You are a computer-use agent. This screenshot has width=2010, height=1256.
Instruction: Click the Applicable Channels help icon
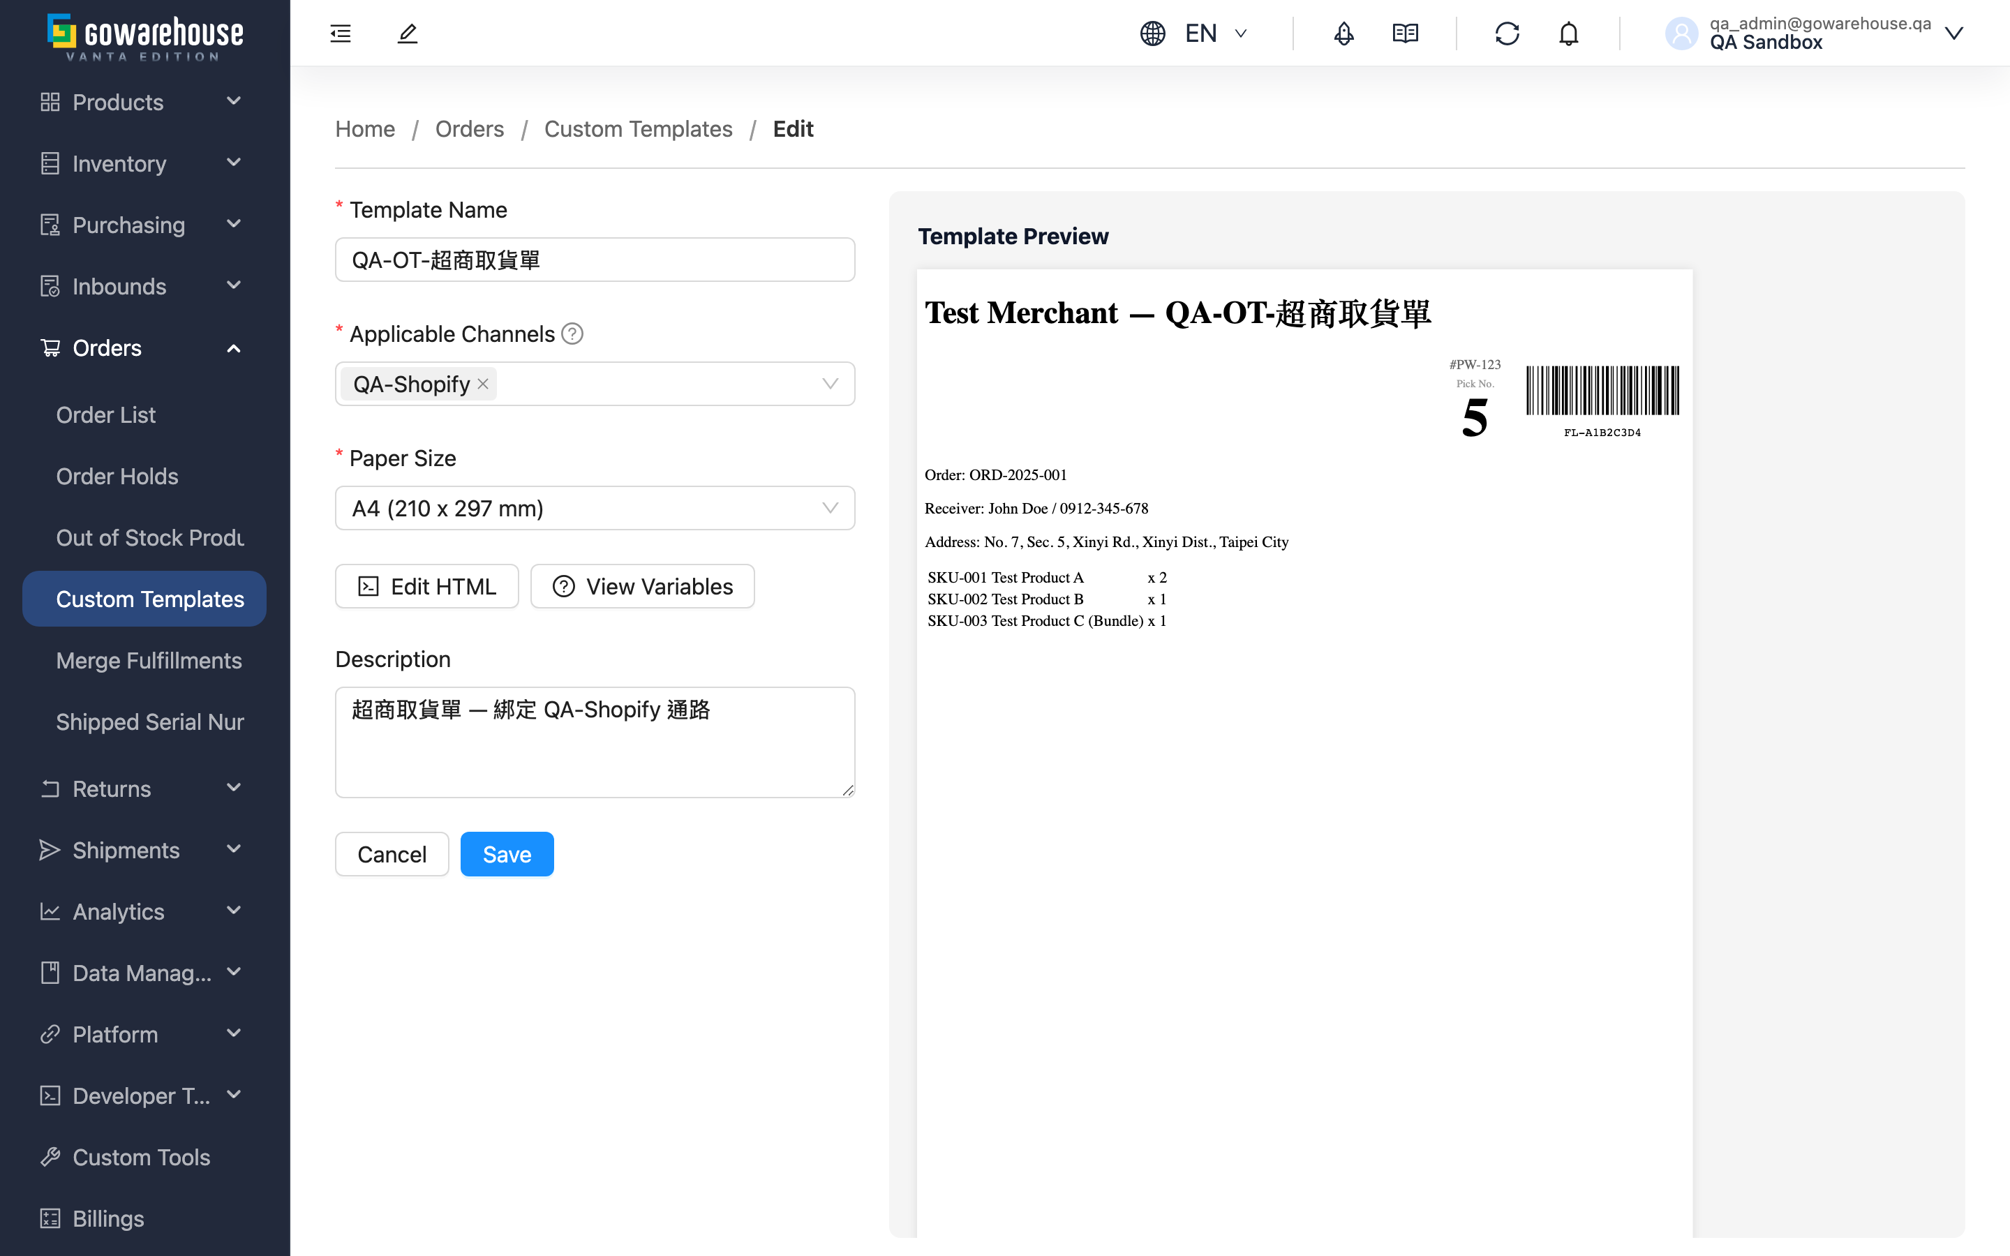[572, 333]
